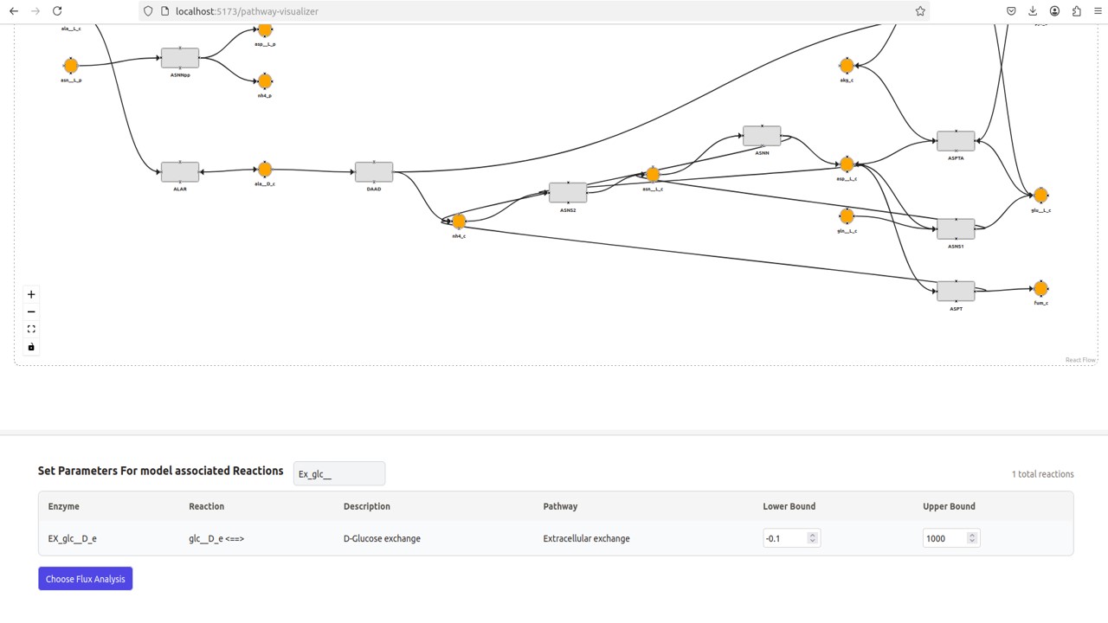Screen dimensions: 1108x623
Task: Open the Firefox application menu
Action: (x=1098, y=10)
